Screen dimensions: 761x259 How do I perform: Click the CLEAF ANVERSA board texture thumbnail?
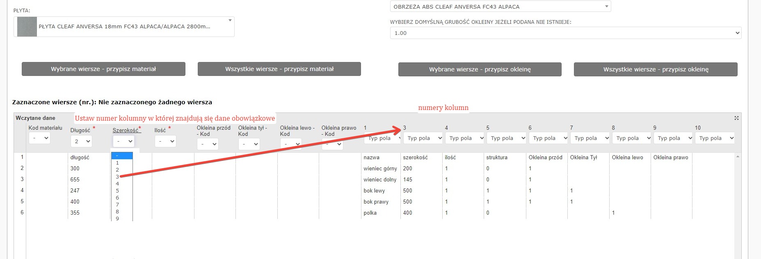(27, 27)
